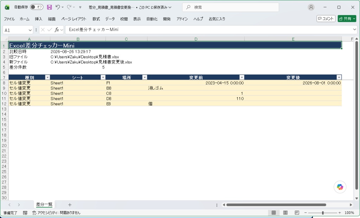Click the Undo arrow icon
The width and height of the screenshot is (360, 218).
click(58, 7)
